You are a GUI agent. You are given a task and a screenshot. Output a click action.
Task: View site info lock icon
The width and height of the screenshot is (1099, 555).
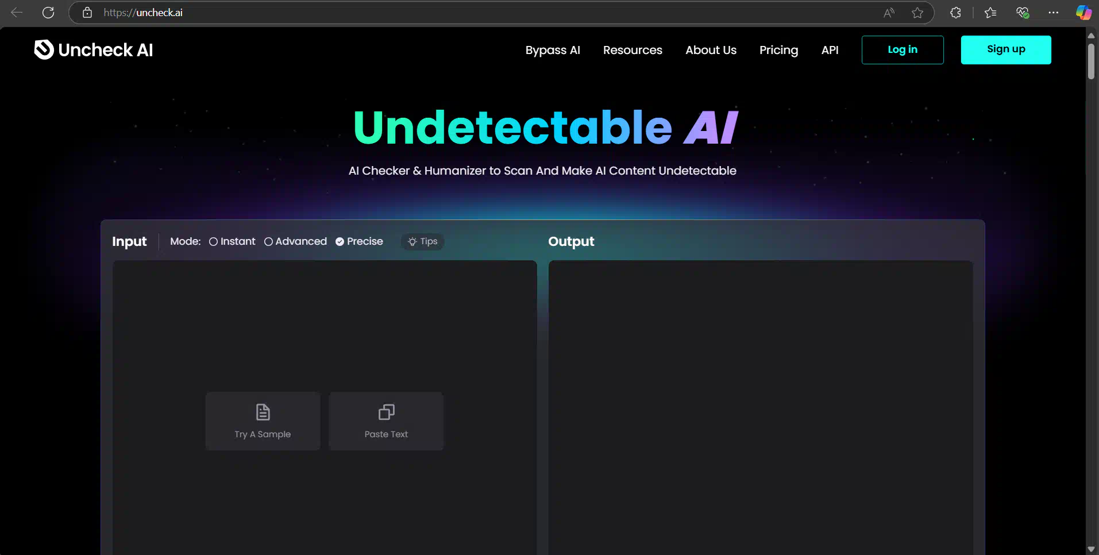tap(87, 13)
